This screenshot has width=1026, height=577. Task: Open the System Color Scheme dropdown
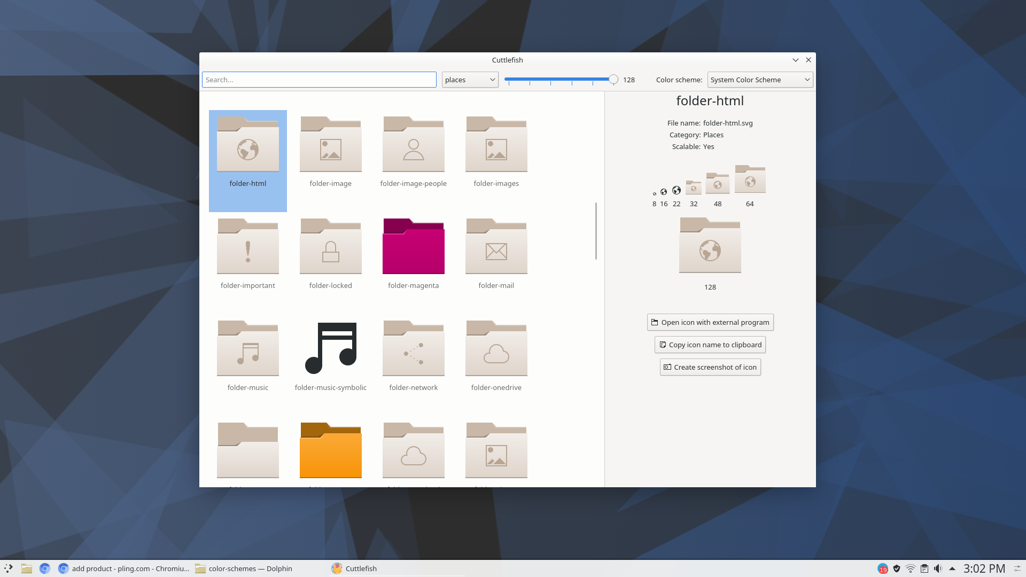760,80
